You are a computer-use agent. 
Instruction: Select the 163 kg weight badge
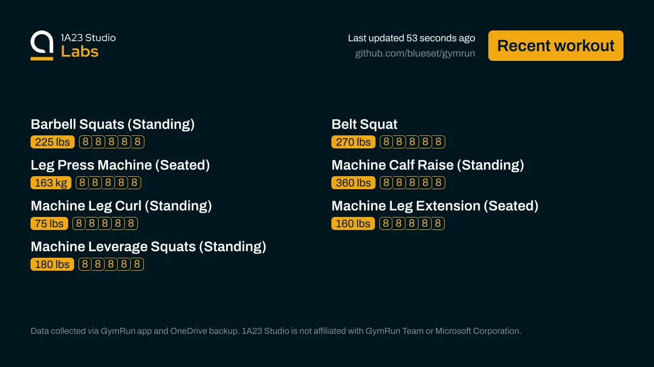51,183
